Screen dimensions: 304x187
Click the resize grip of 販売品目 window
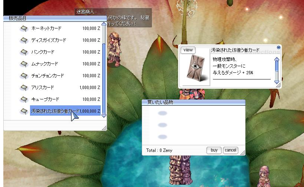pos(104,128)
